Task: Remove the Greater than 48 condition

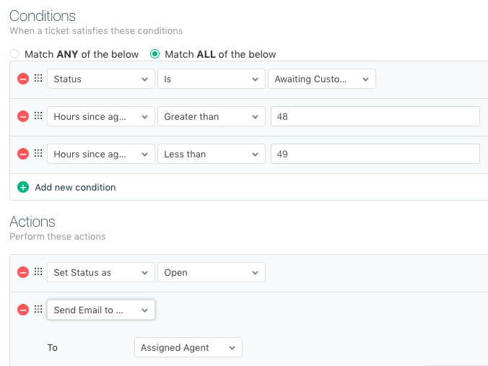Action: pyautogui.click(x=22, y=116)
